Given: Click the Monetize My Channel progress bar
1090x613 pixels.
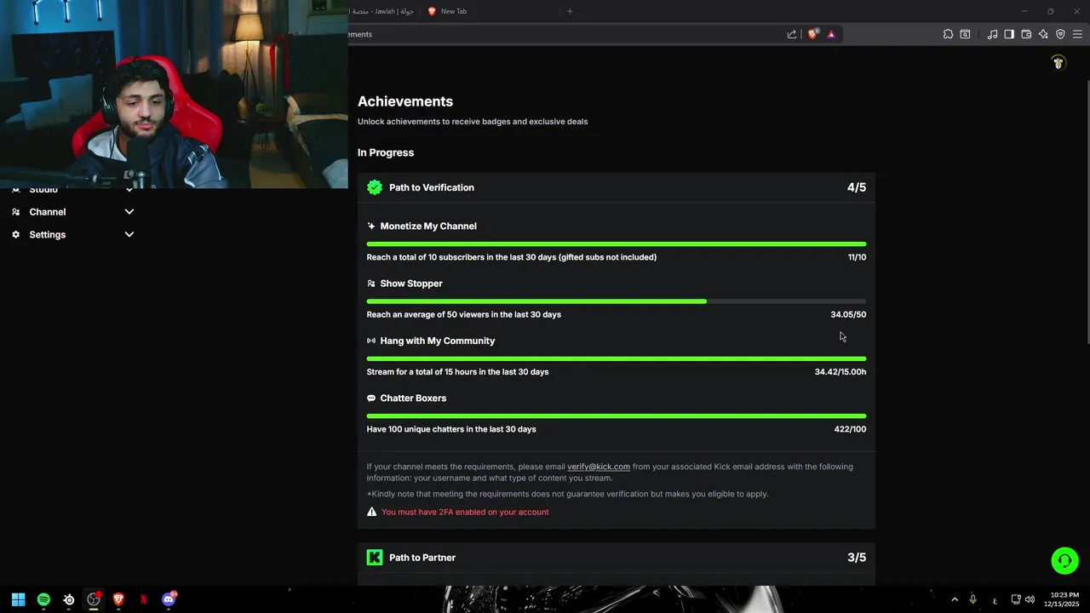Looking at the screenshot, I should click(x=617, y=244).
